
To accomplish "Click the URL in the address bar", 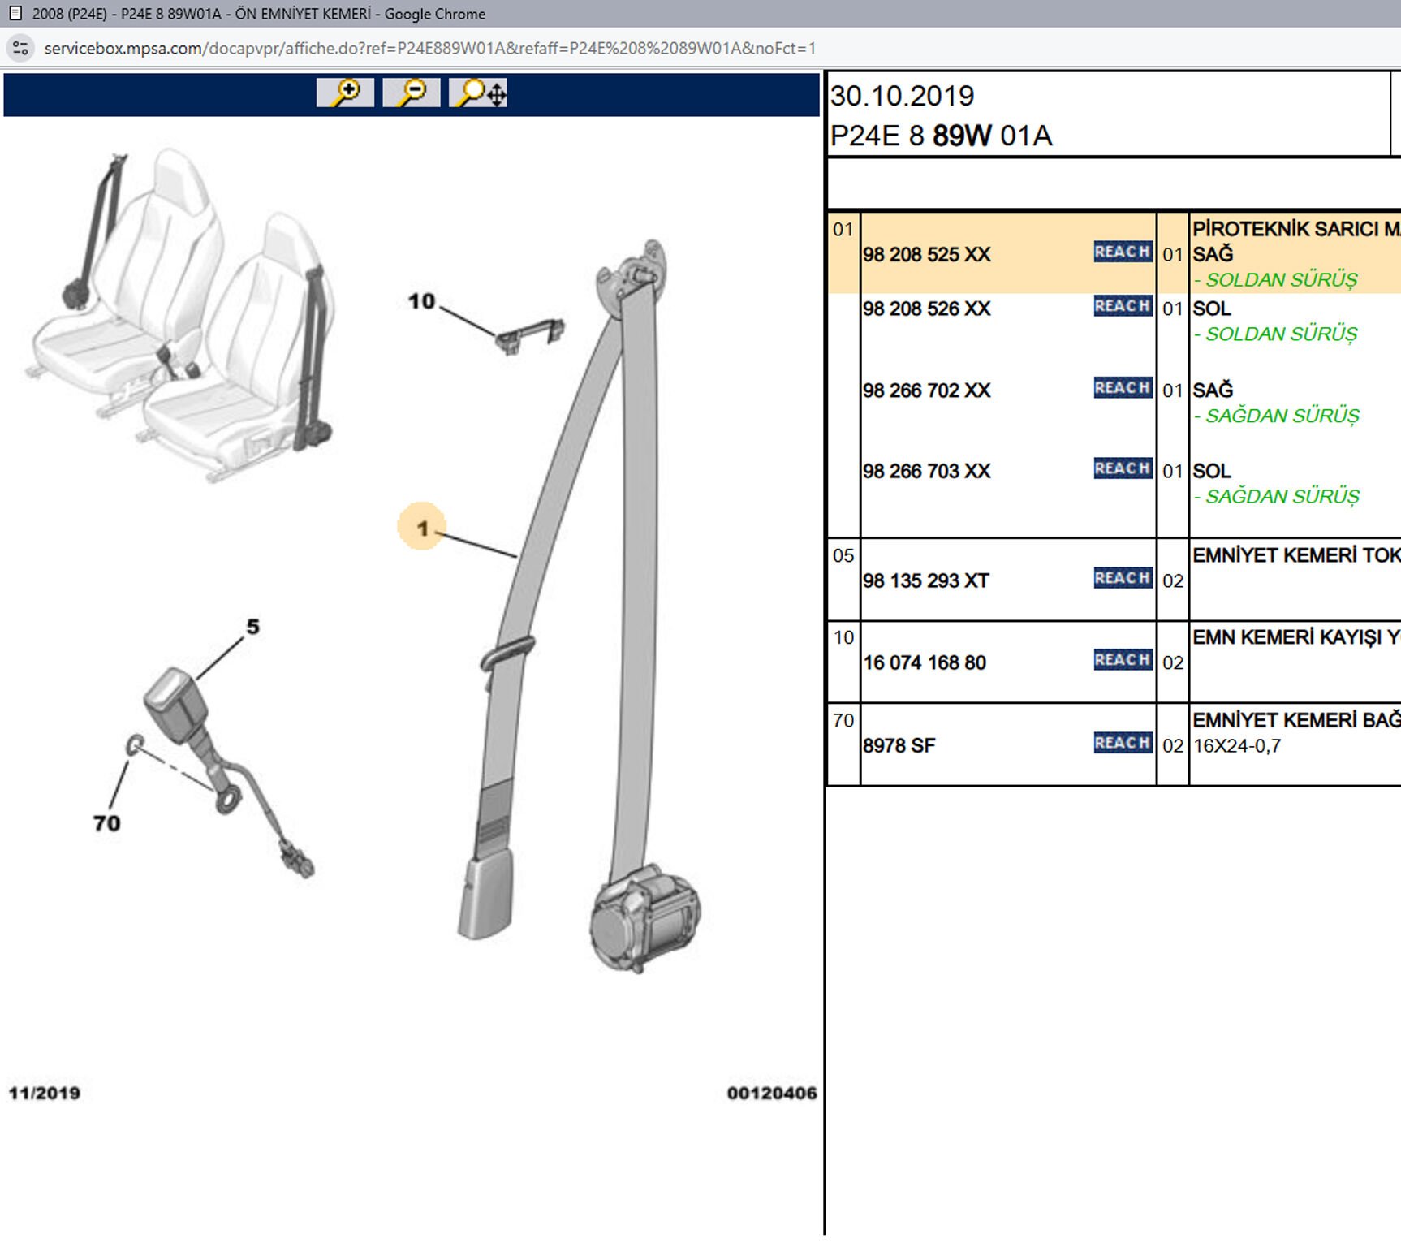I will [x=429, y=49].
